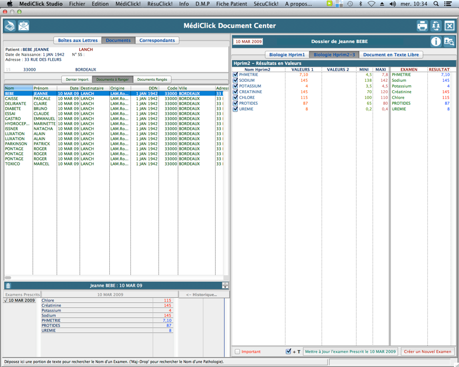Open the Biologie Hprim1 tab
The height and width of the screenshot is (367, 459).
pos(287,55)
